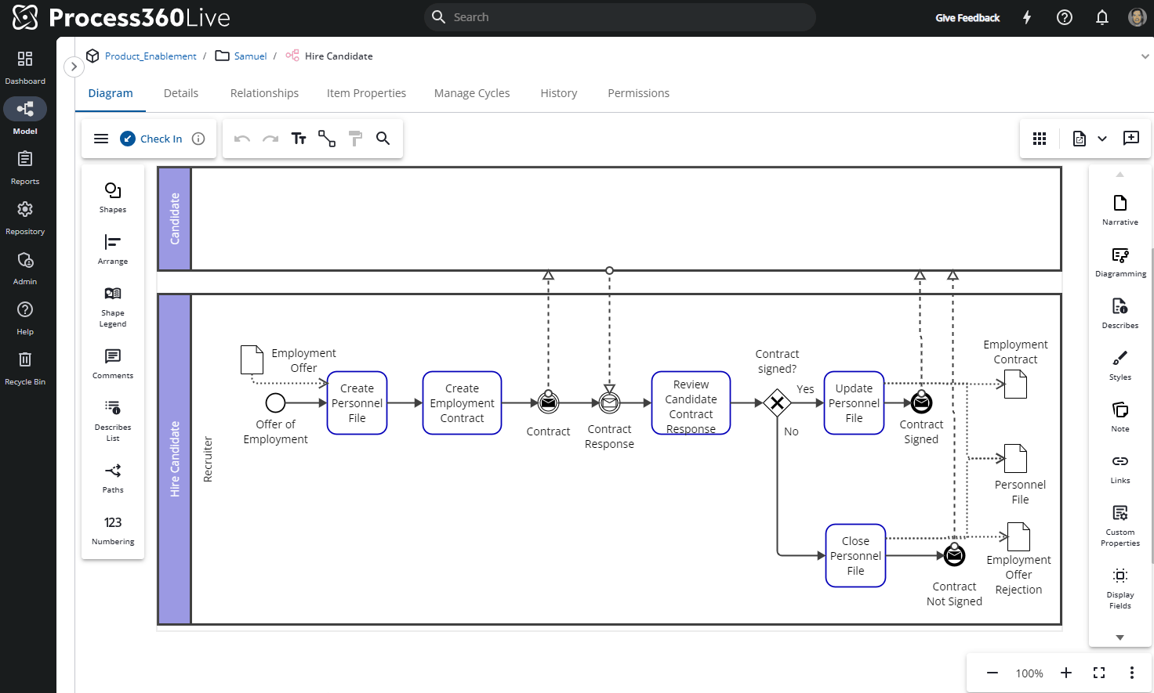Toggle full screen diagram view
Viewport: 1154px width, 693px height.
point(1099,673)
